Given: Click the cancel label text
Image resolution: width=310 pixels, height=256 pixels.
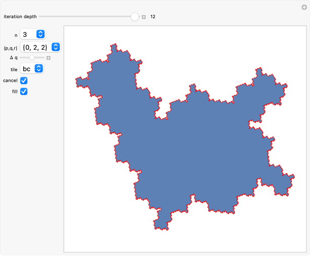Looking at the screenshot, I should 10,81.
